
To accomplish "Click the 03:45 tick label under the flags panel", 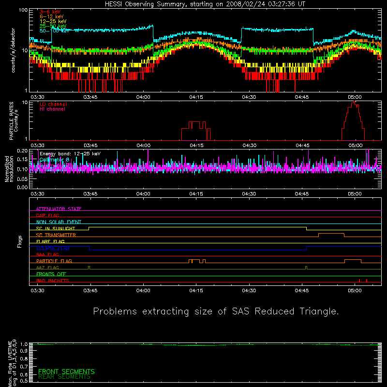I will [90, 291].
